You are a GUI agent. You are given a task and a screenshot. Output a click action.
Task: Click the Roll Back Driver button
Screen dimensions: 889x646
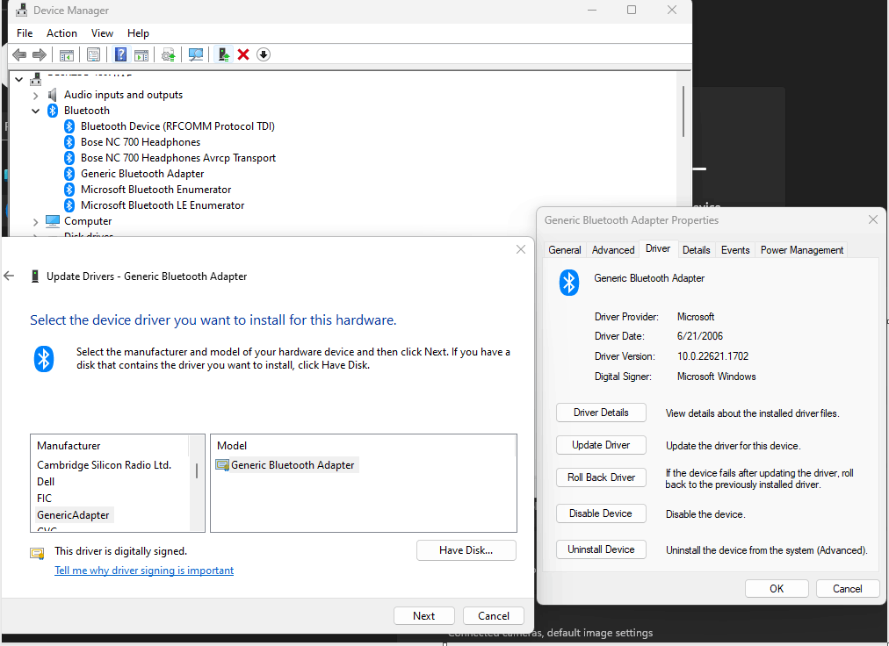point(601,477)
